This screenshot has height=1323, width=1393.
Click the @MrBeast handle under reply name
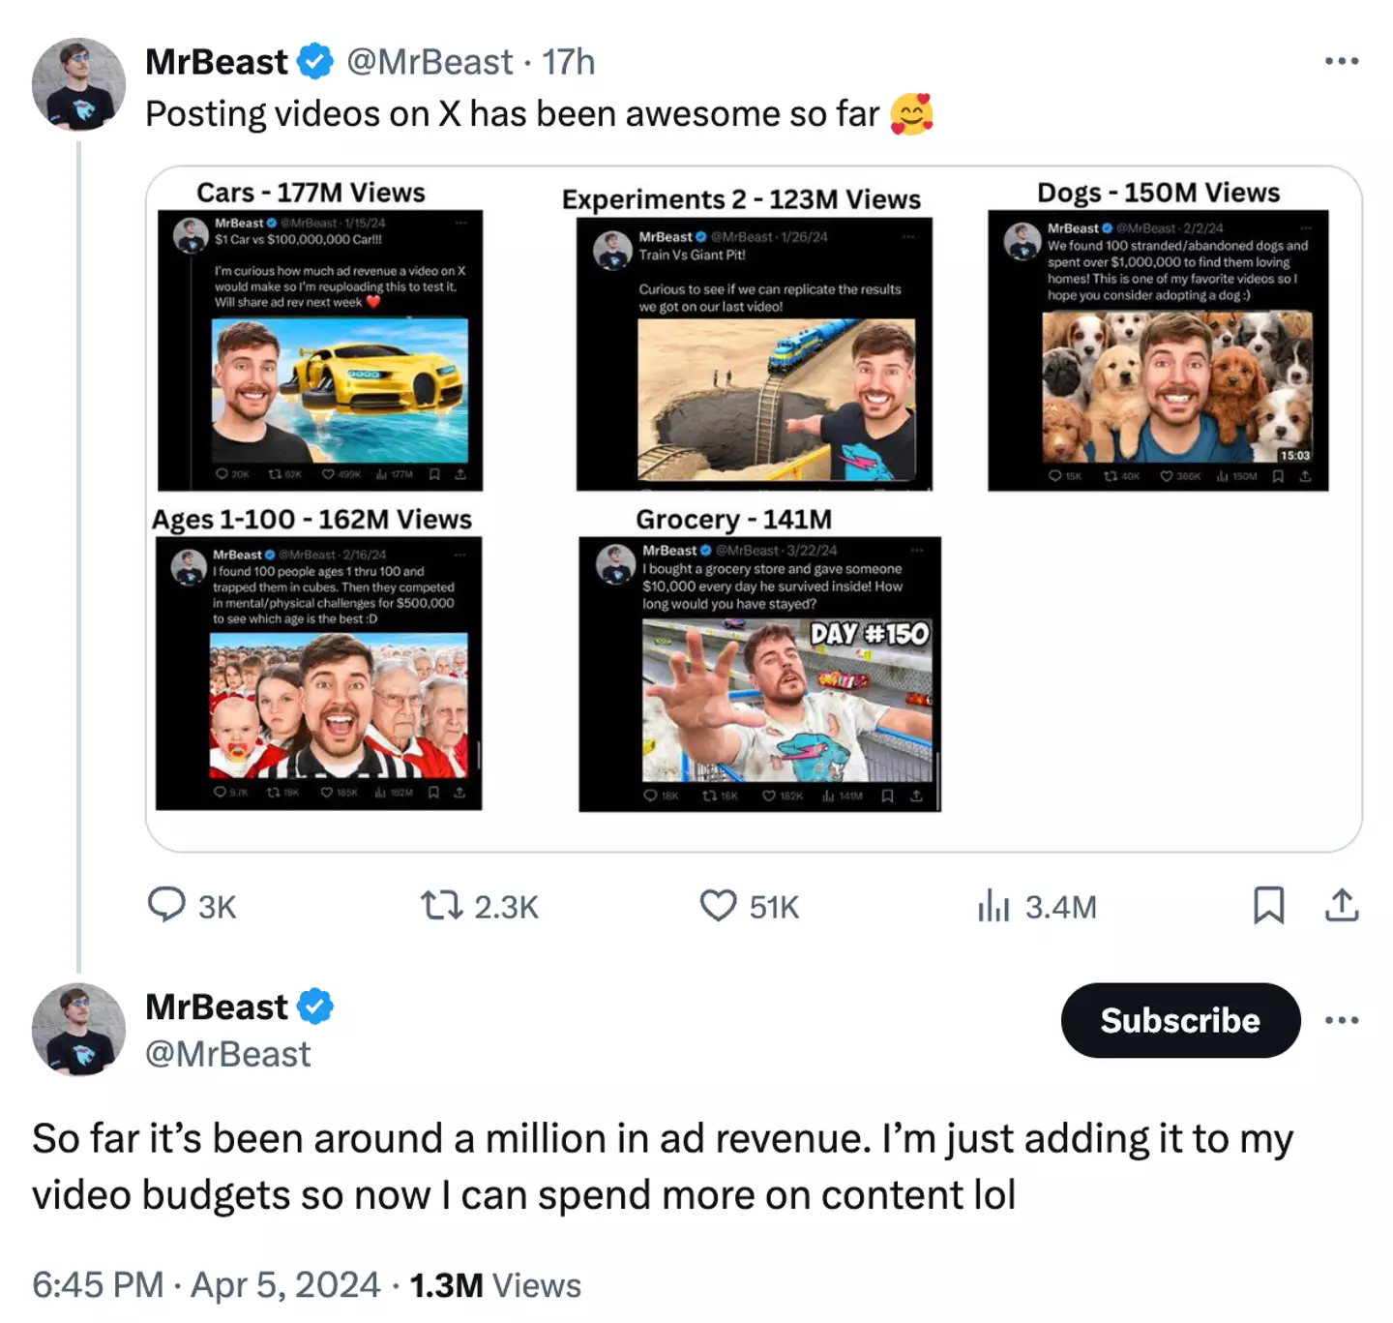(228, 1053)
